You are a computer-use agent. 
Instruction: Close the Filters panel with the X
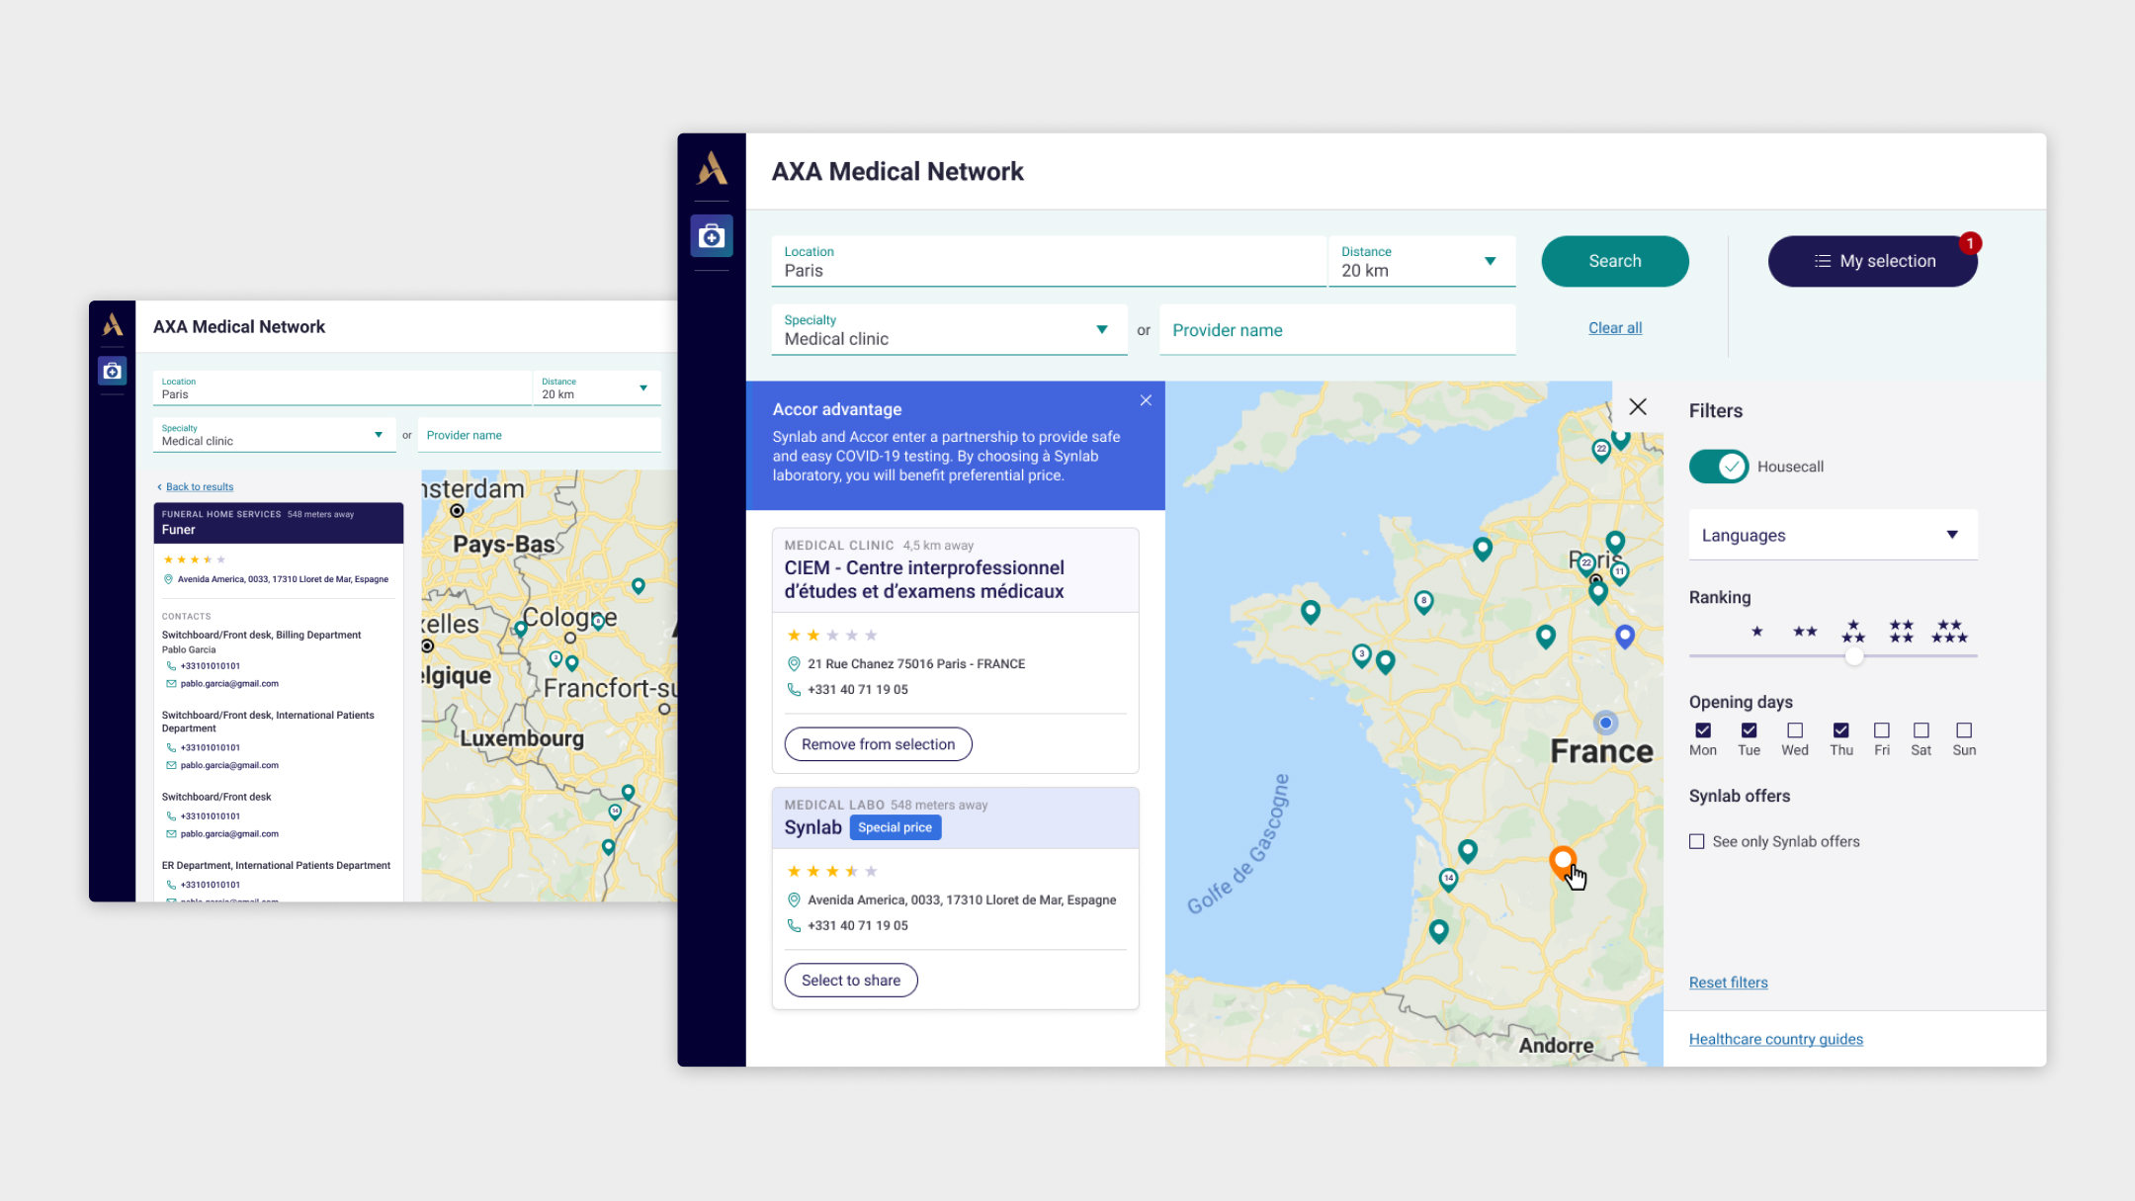[x=1638, y=407]
